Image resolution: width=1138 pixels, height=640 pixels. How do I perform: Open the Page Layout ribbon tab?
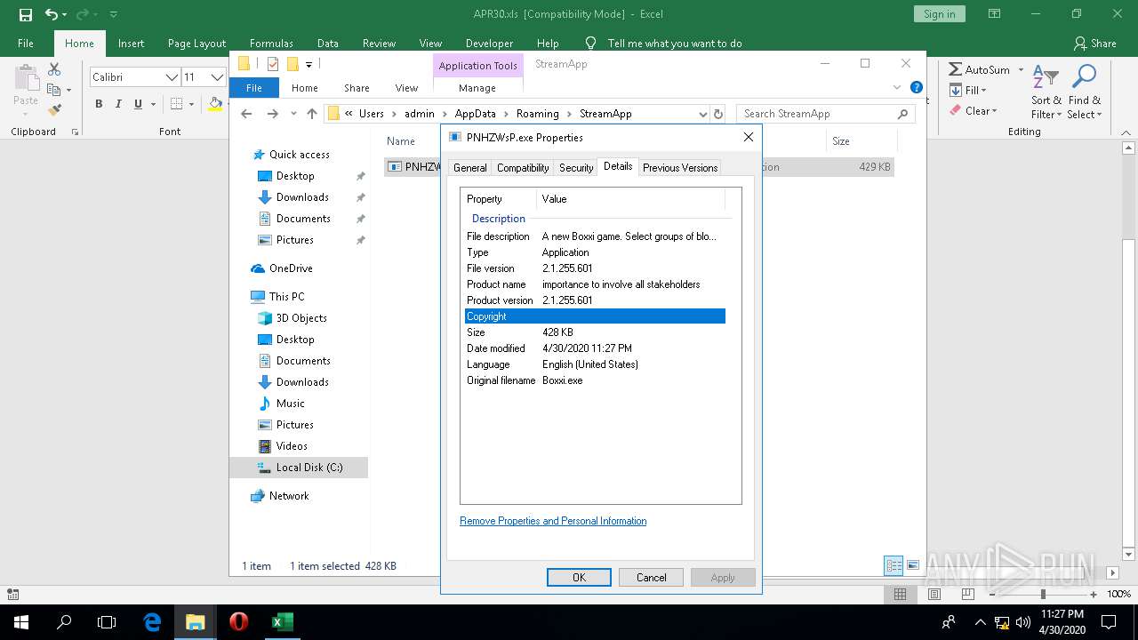196,43
